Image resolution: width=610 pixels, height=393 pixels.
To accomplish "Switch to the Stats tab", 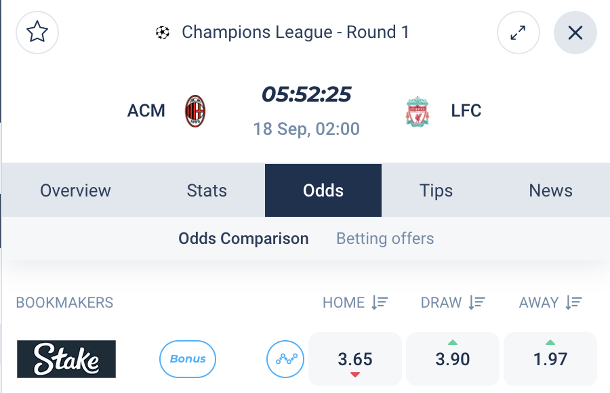I will (207, 190).
